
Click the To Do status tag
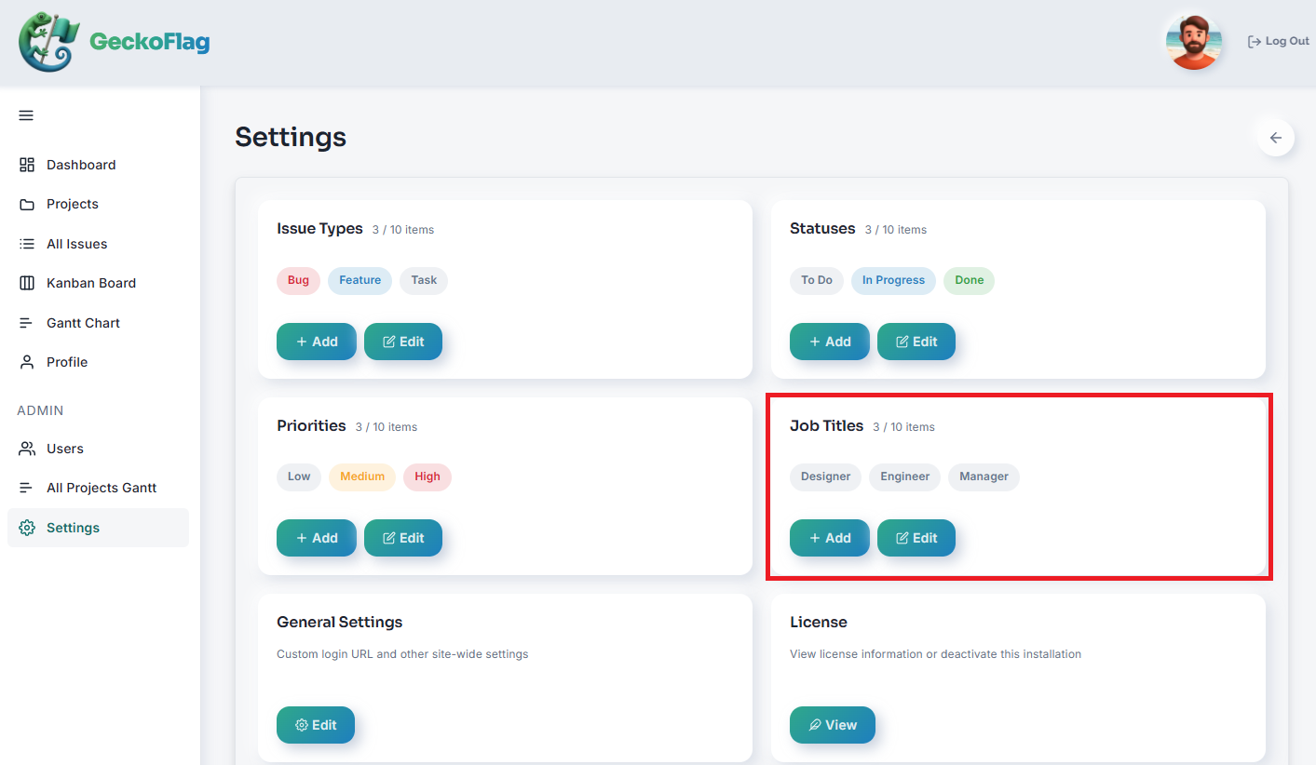pos(817,280)
